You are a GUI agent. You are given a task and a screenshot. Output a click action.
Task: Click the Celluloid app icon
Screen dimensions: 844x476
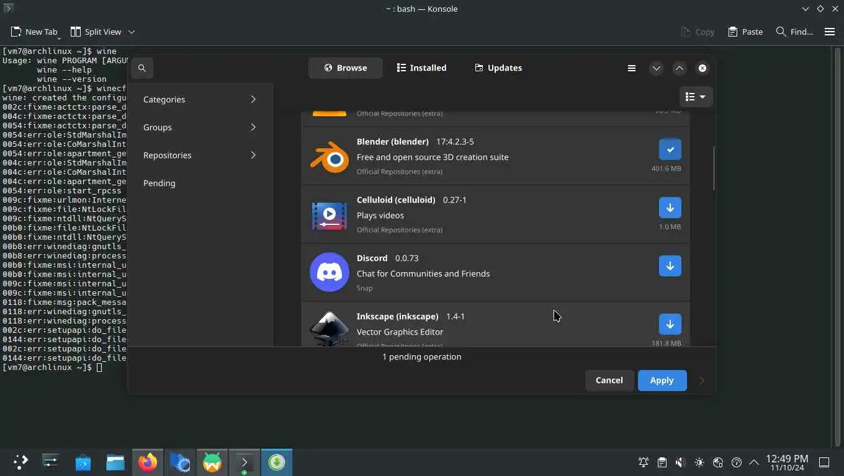[x=329, y=215]
